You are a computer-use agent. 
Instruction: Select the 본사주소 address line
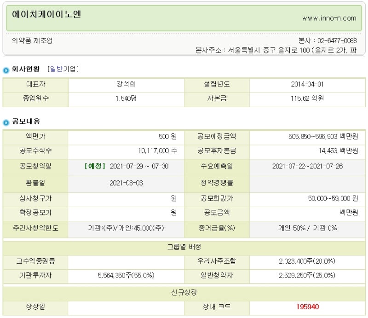pyautogui.click(x=276, y=50)
